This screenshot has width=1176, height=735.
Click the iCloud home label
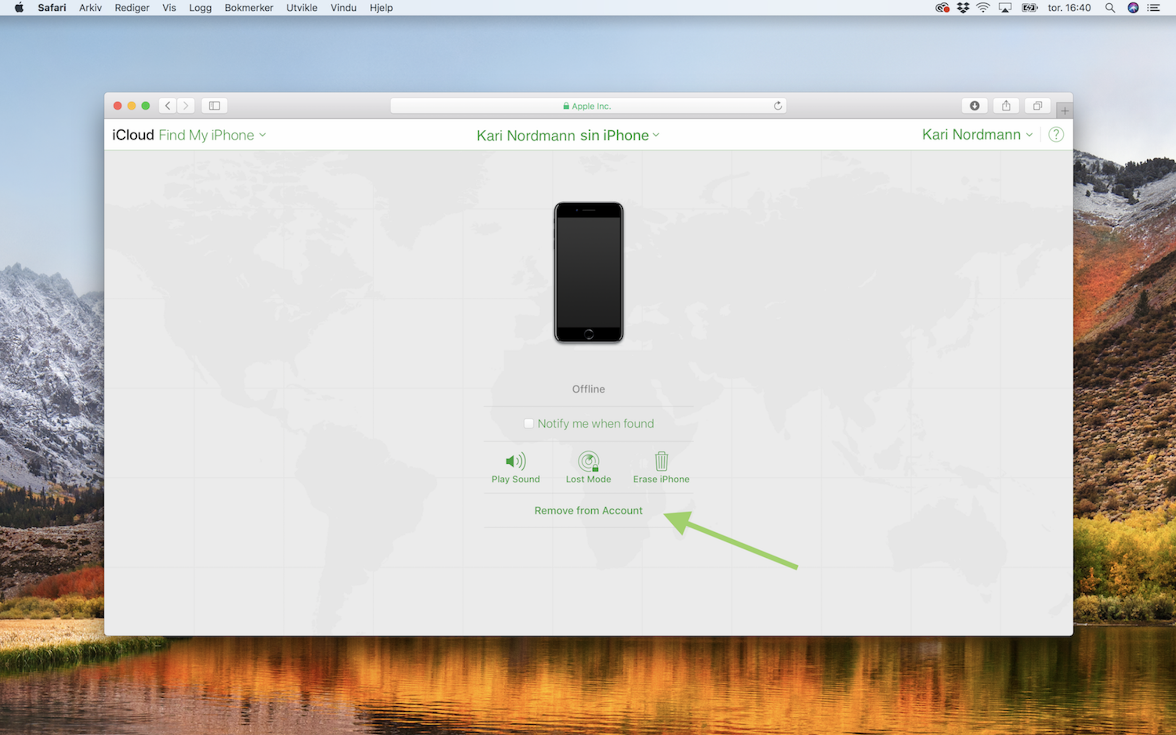click(133, 135)
